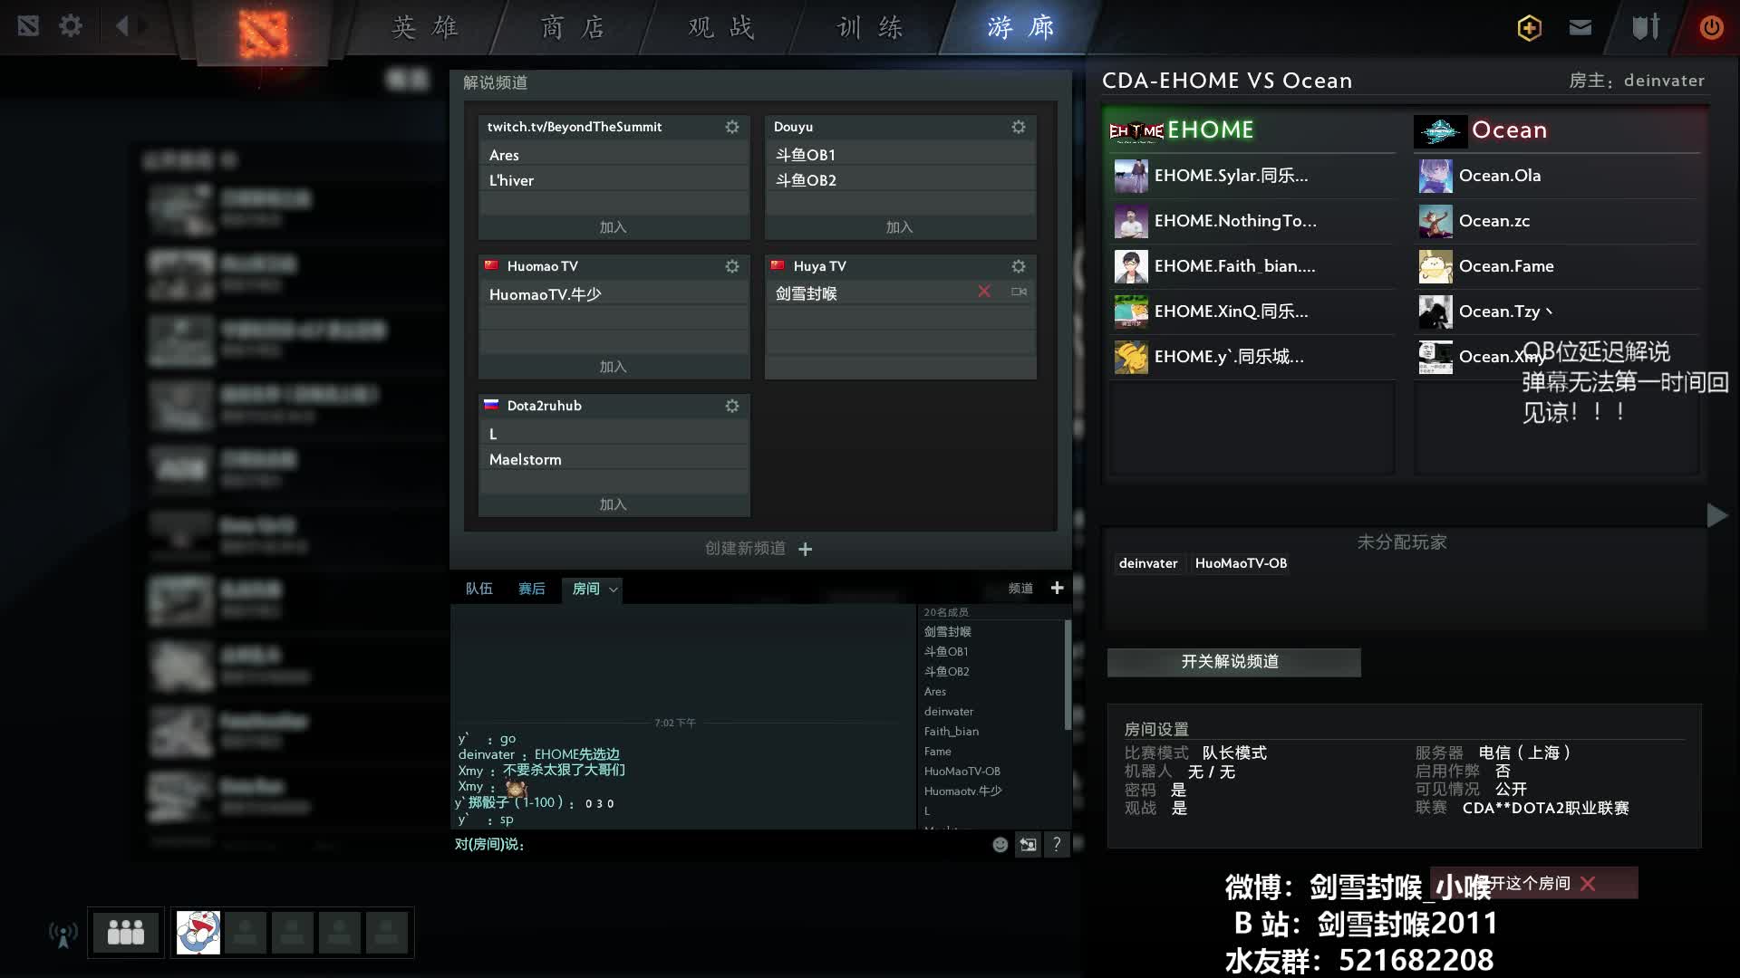This screenshot has width=1740, height=978.
Task: Click the first empty party slot
Action: pos(246,933)
